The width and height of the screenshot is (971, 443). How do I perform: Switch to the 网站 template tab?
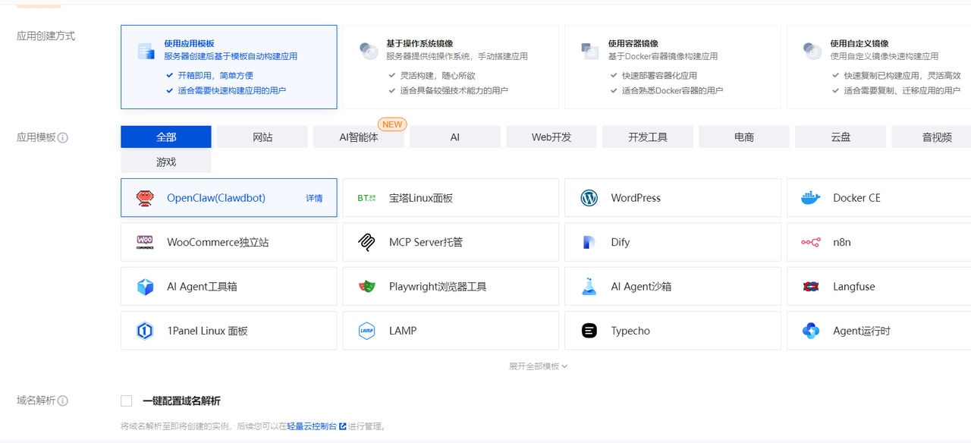click(x=262, y=137)
